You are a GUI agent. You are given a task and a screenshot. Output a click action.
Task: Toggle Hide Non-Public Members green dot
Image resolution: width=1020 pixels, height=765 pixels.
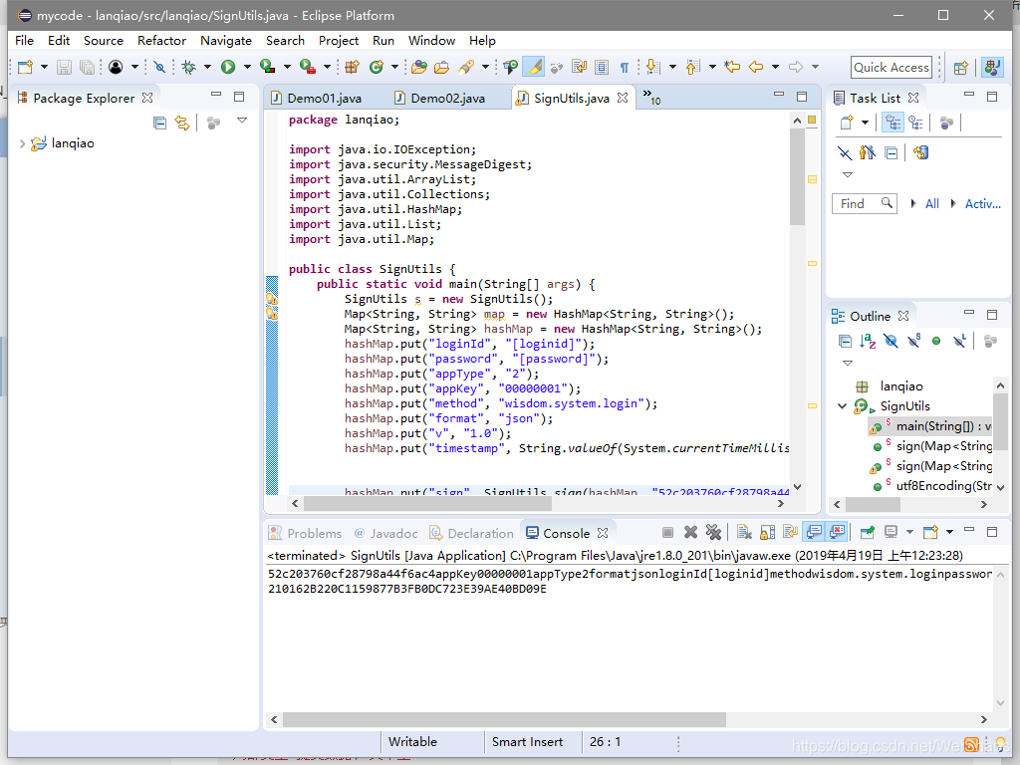[936, 341]
